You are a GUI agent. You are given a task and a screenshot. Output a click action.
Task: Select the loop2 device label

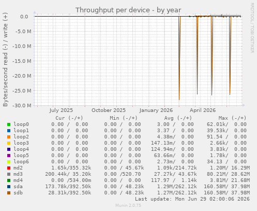click(x=21, y=137)
